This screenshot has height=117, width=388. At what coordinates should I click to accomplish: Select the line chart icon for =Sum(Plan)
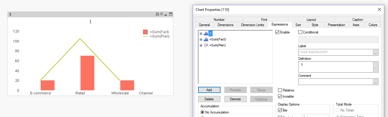(x=206, y=45)
